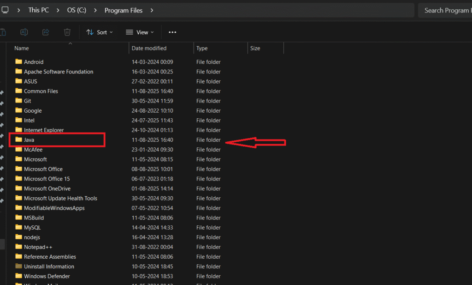472x285 pixels.
Task: Sort by the Date modified column header
Action: click(149, 48)
